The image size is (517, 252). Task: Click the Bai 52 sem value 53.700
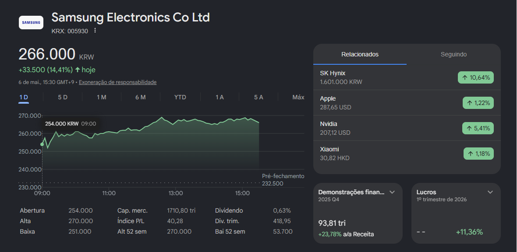283,231
